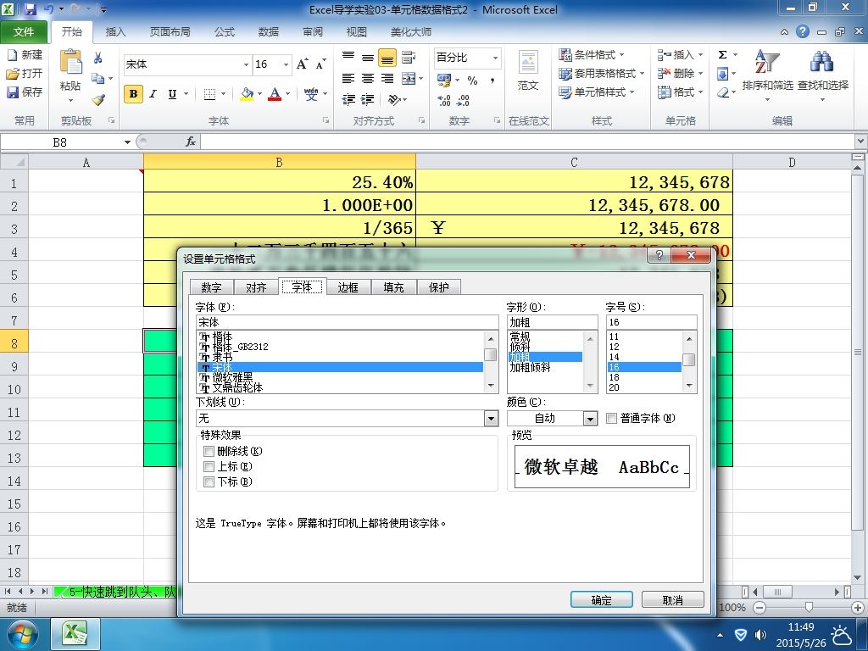The width and height of the screenshot is (868, 651).
Task: Open Windows Start button
Action: pos(21,634)
